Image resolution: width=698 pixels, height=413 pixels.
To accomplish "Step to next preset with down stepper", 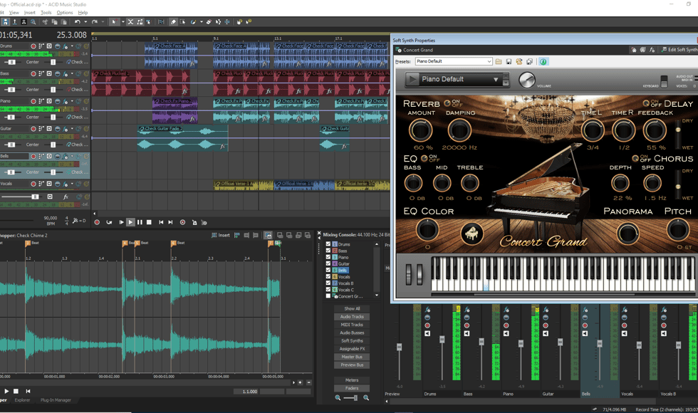I will 506,83.
